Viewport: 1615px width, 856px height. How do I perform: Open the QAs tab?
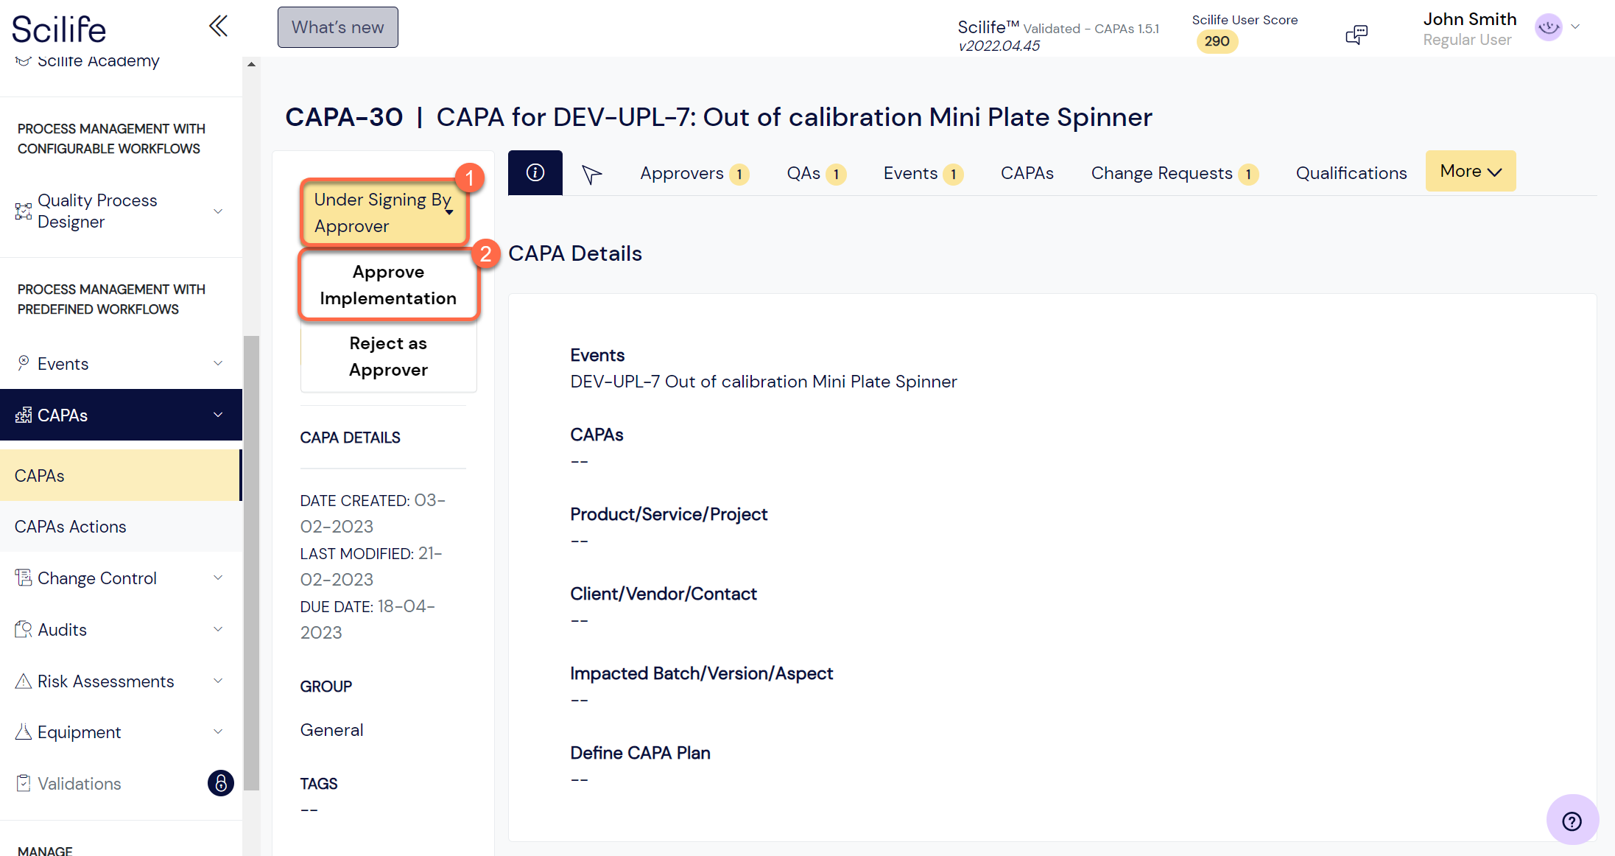coord(816,173)
